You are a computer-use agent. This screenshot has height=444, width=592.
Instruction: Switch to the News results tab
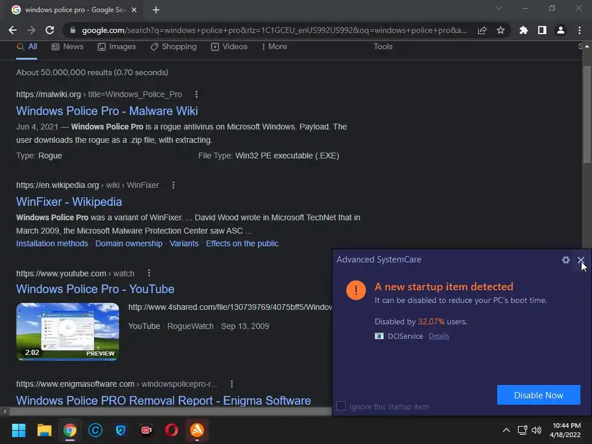click(68, 47)
